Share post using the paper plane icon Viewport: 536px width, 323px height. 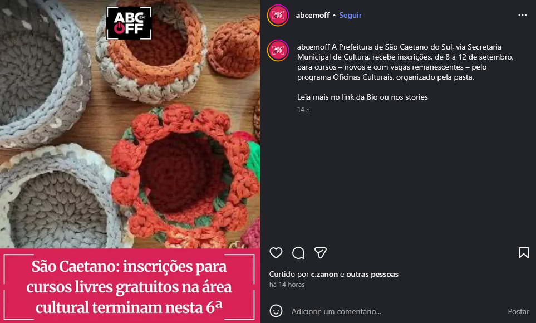[x=321, y=253]
